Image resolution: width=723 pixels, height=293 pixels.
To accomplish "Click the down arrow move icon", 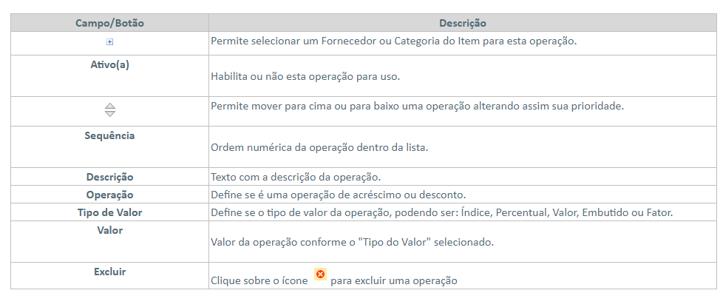I will [109, 113].
